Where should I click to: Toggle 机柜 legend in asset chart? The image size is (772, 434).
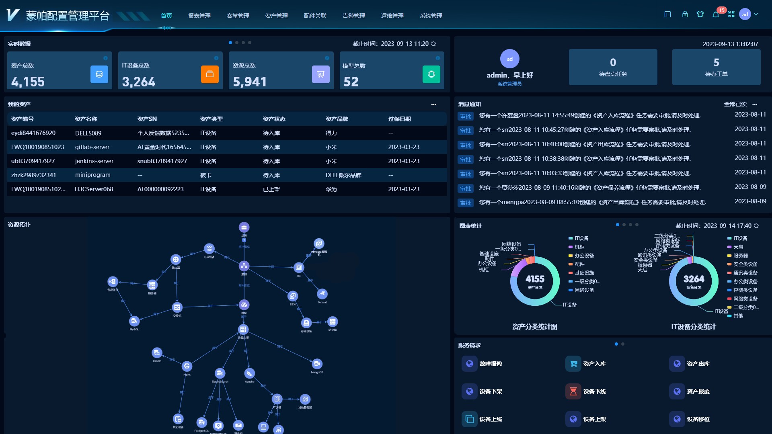point(579,247)
